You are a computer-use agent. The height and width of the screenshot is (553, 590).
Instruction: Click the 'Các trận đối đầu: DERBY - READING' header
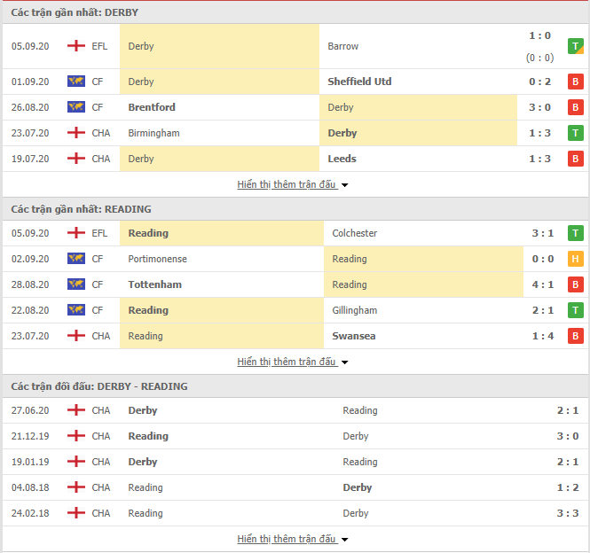tap(295, 386)
